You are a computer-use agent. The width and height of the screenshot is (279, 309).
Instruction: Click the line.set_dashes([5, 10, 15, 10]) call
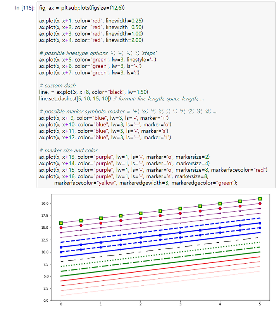coord(75,98)
